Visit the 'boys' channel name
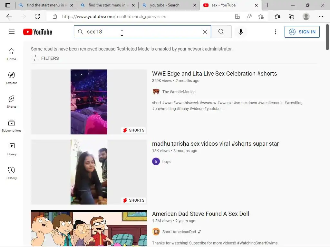The height and width of the screenshot is (247, 330). coord(166,162)
